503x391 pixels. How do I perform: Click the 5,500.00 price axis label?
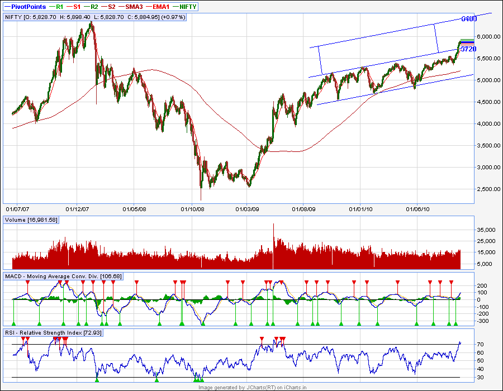[488, 58]
